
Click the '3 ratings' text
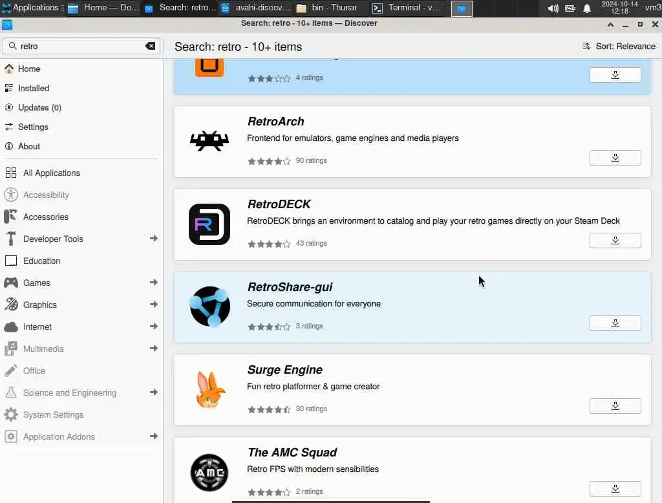click(309, 326)
